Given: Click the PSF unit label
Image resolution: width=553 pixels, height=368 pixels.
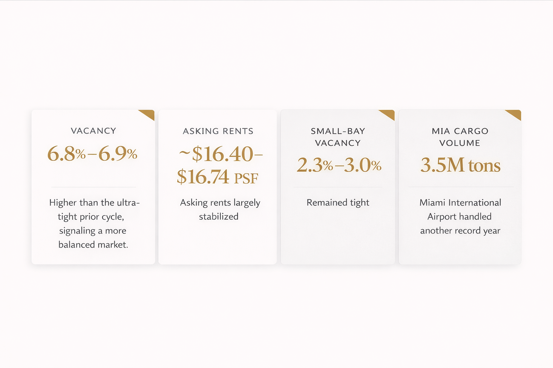Looking at the screenshot, I should coord(246,178).
